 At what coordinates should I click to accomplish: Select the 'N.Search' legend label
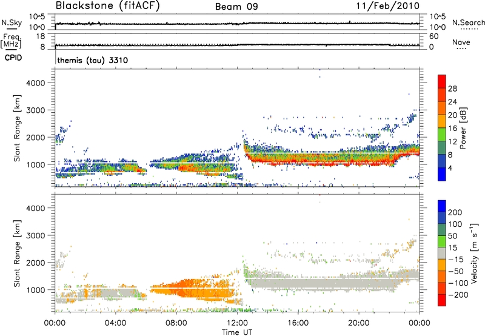pos(468,22)
